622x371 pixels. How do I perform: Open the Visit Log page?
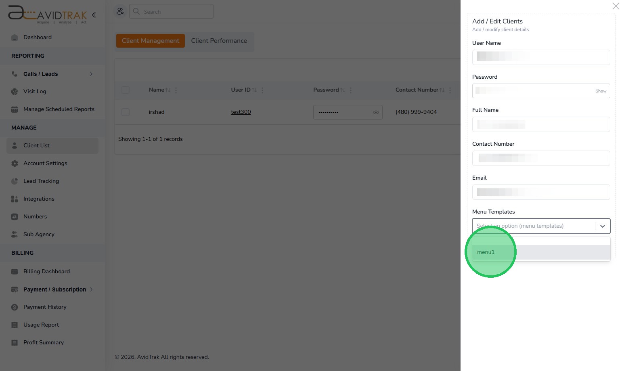35,91
